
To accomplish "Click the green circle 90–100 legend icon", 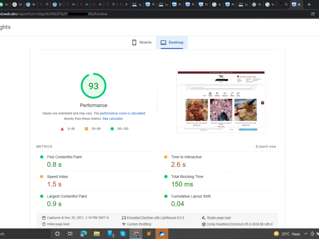I will [112, 129].
